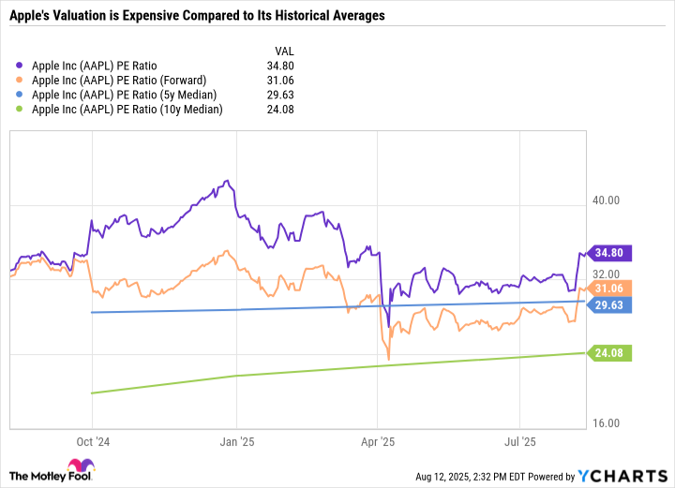Click the Apr '25 axis label
Image resolution: width=675 pixels, height=488 pixels.
[x=378, y=440]
